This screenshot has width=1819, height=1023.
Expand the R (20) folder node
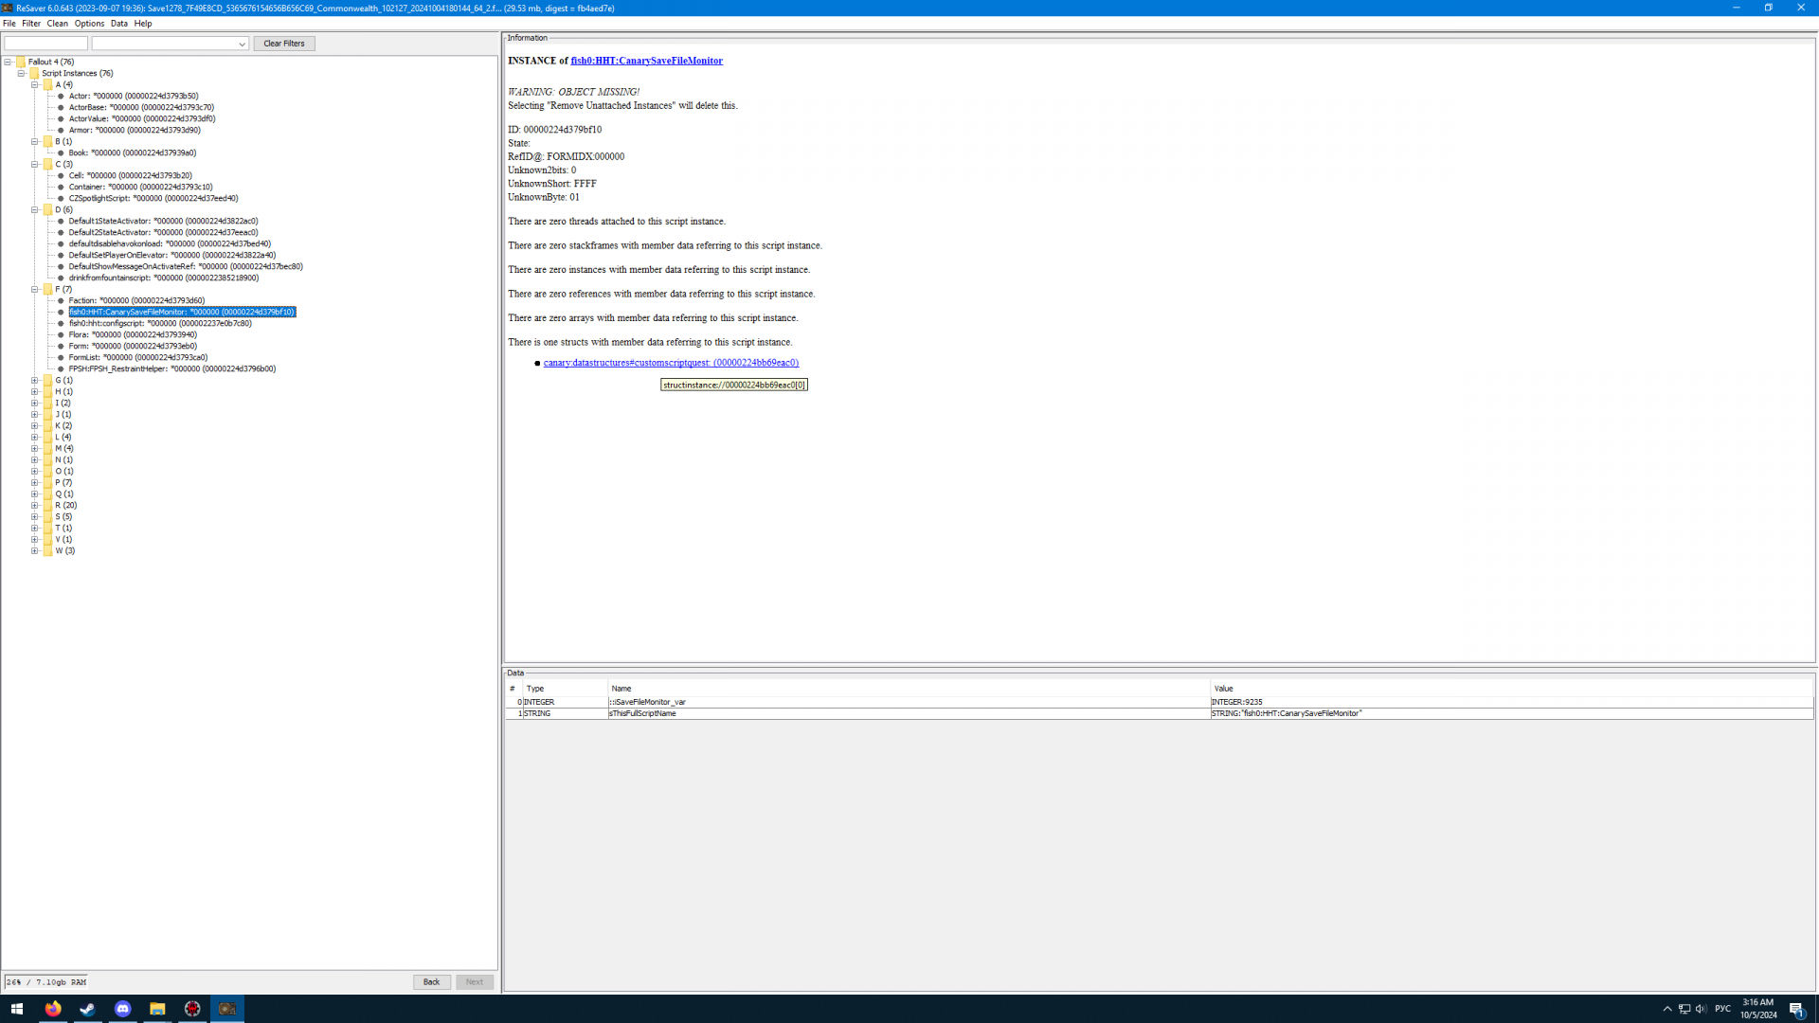[35, 505]
